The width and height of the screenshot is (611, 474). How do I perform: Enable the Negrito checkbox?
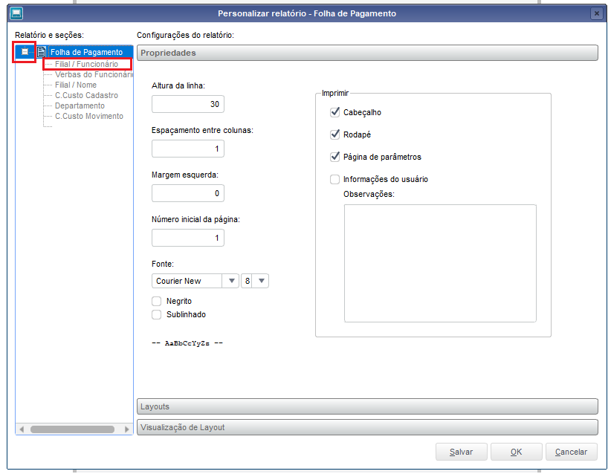pos(157,301)
